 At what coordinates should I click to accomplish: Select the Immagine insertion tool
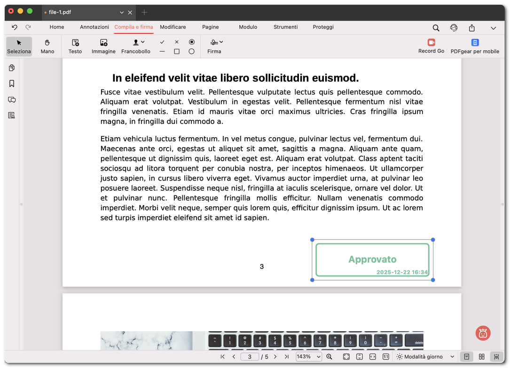(103, 46)
